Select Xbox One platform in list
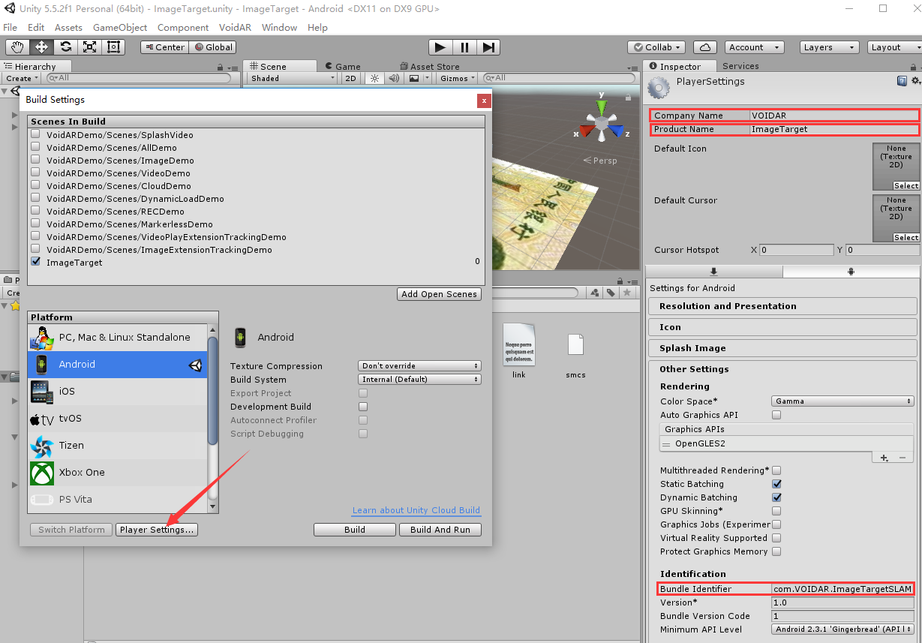922x643 pixels. click(x=118, y=473)
